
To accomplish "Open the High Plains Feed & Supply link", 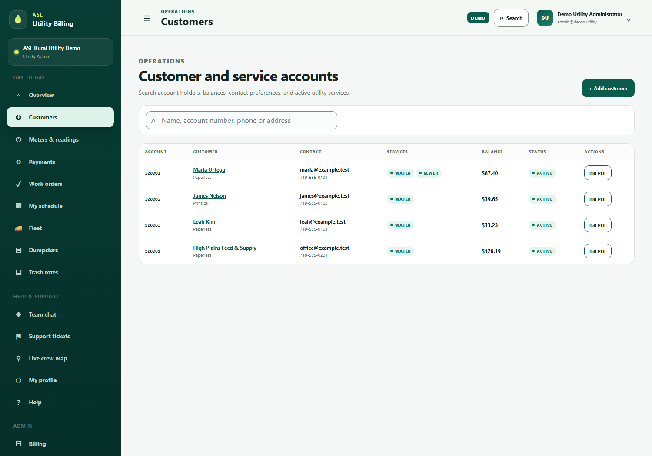I will coord(225,248).
